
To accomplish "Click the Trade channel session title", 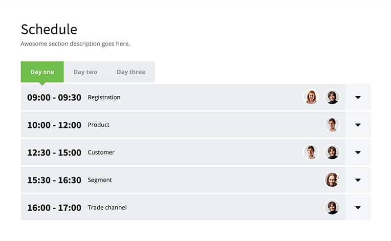I will click(107, 208).
